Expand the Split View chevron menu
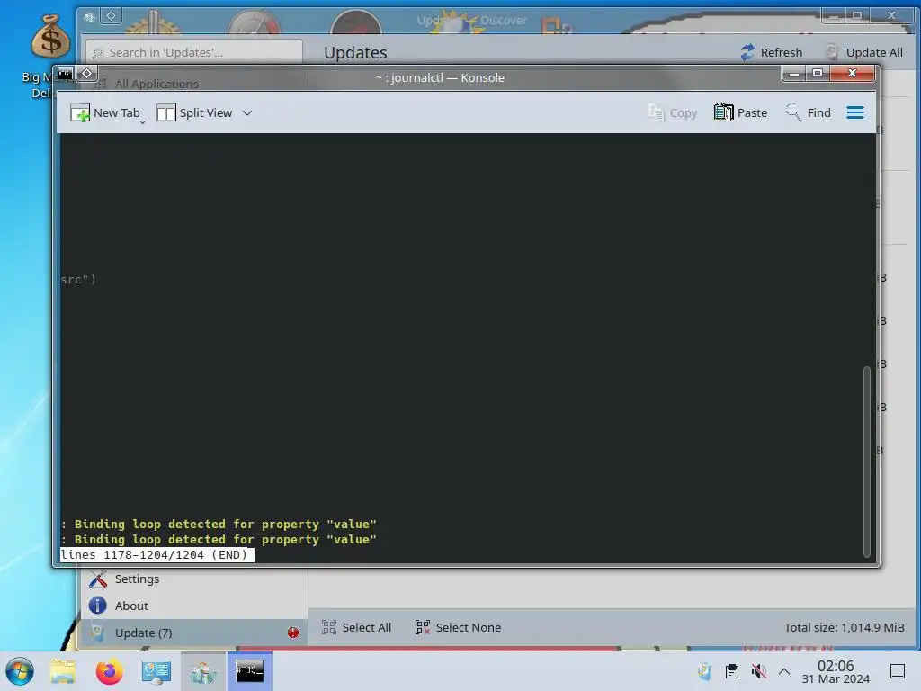921x691 pixels. [247, 112]
